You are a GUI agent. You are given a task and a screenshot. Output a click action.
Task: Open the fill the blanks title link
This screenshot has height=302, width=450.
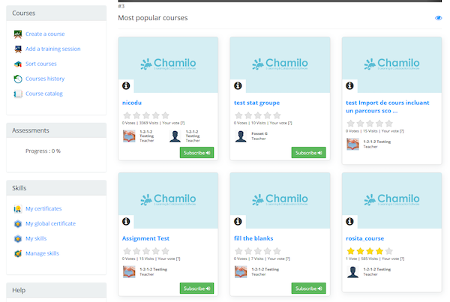(x=253, y=238)
